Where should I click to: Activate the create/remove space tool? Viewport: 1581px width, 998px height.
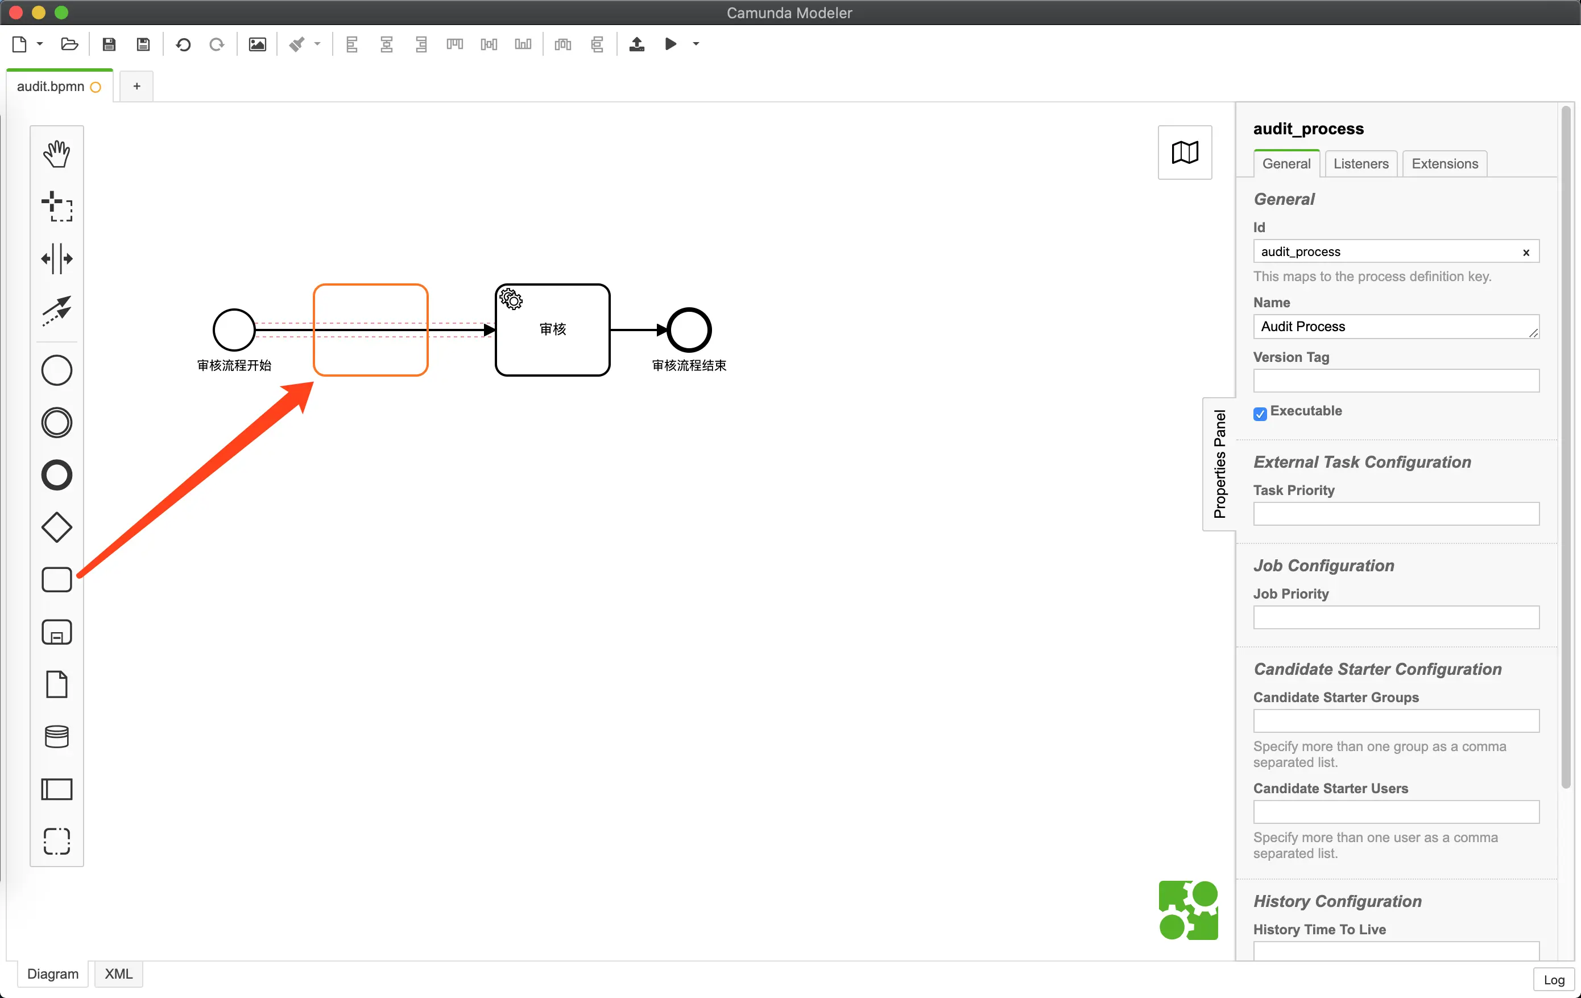pos(56,258)
